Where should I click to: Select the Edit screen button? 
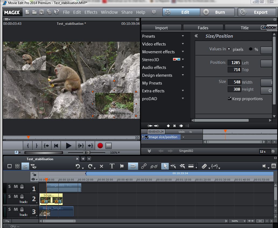coord(181,12)
